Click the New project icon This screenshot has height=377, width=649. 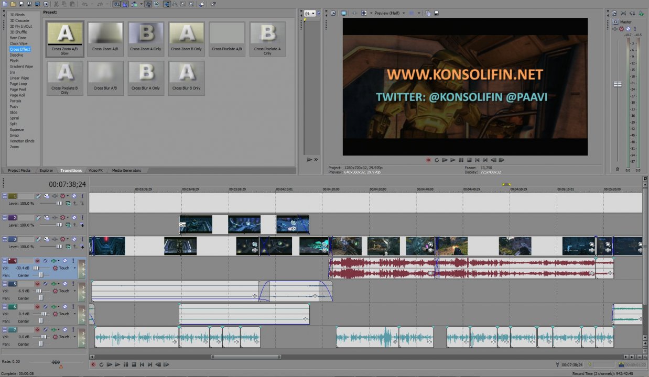click(4, 4)
